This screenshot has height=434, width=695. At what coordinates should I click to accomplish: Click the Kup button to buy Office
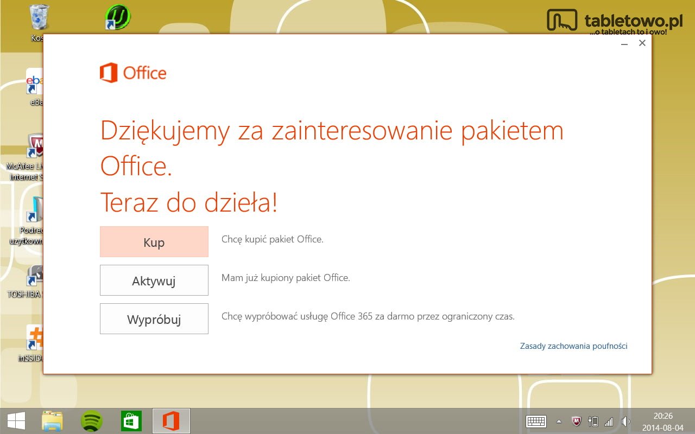coord(154,242)
